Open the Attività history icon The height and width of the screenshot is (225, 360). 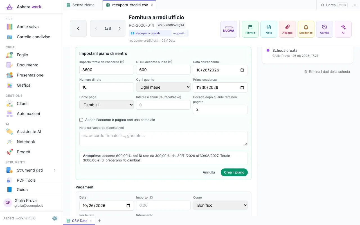coord(325,29)
